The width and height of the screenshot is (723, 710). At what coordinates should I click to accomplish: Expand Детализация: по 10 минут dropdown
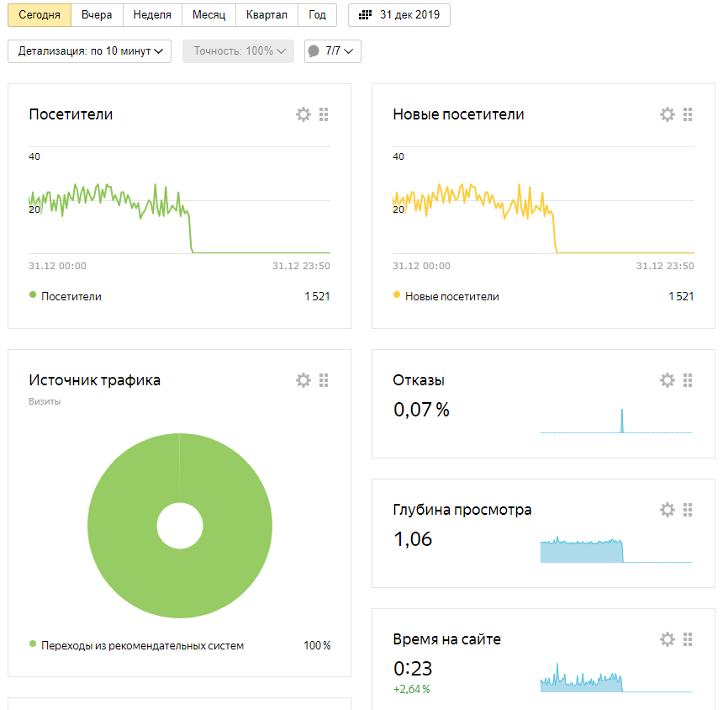click(90, 51)
